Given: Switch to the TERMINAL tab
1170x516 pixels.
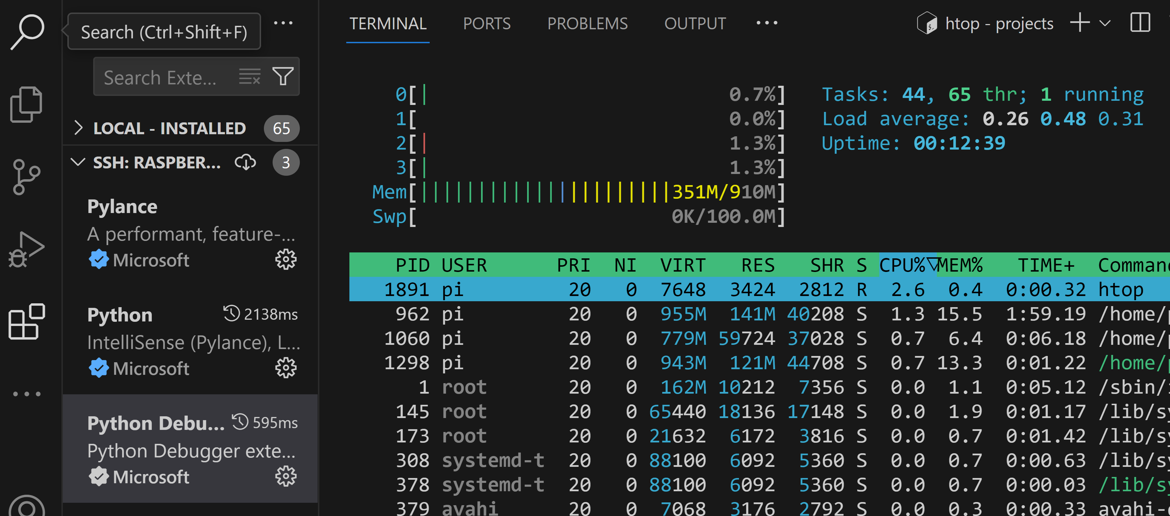Looking at the screenshot, I should [388, 23].
